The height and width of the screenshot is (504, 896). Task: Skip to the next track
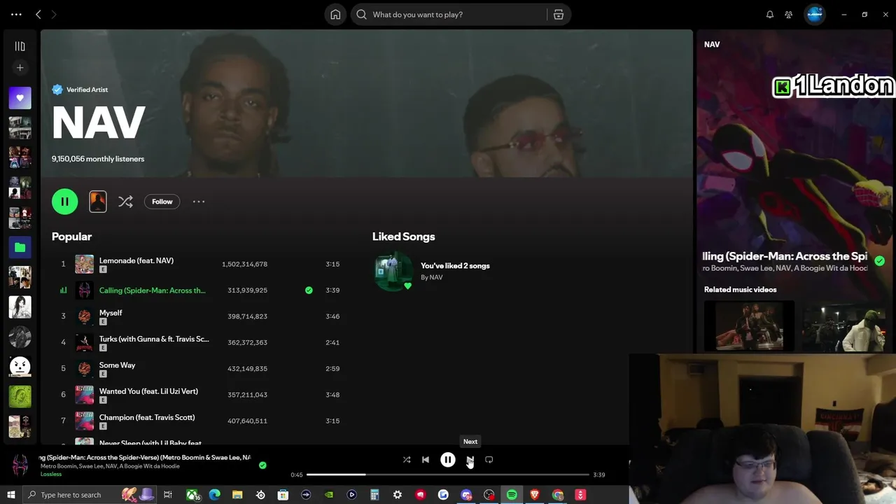(470, 460)
